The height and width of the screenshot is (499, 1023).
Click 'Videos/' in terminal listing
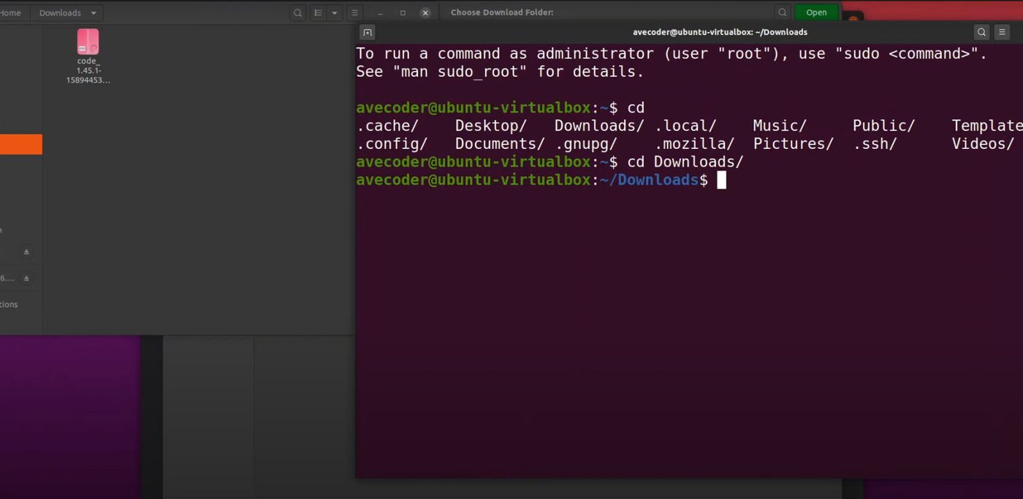coord(983,144)
